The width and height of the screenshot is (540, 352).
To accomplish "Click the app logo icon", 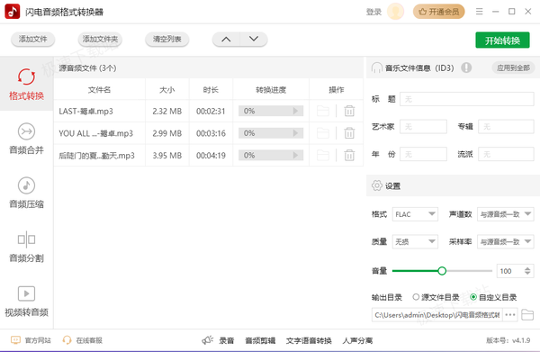I will pyautogui.click(x=13, y=12).
